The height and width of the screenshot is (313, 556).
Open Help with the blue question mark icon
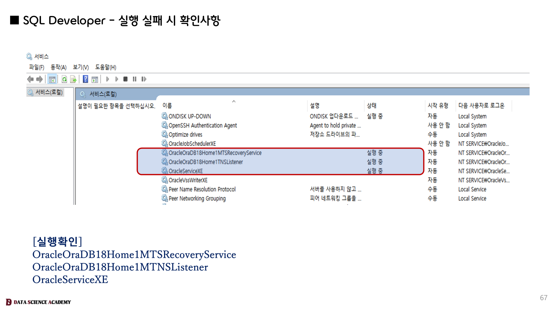85,79
